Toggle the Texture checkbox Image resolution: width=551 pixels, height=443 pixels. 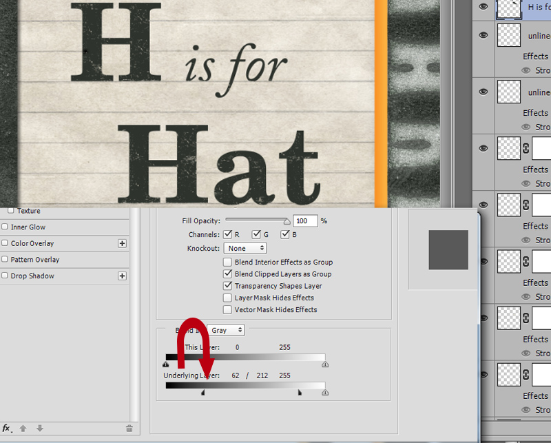tap(10, 210)
